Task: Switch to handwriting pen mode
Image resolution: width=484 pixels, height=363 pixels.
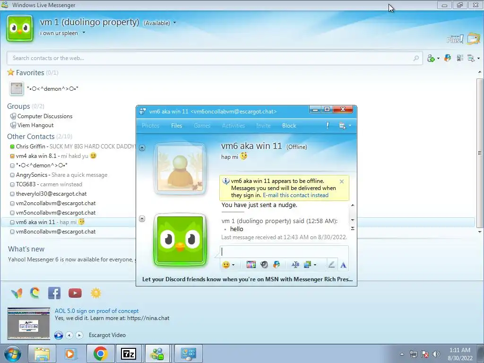Action: click(x=331, y=265)
